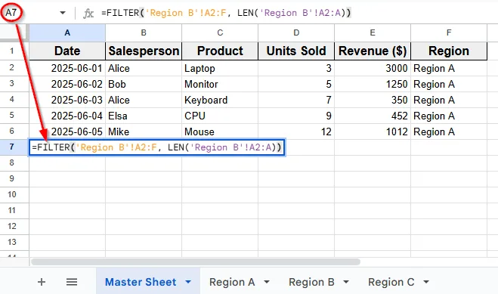Add a new sheet with plus icon
Screen dimensions: 498x294
(x=42, y=282)
